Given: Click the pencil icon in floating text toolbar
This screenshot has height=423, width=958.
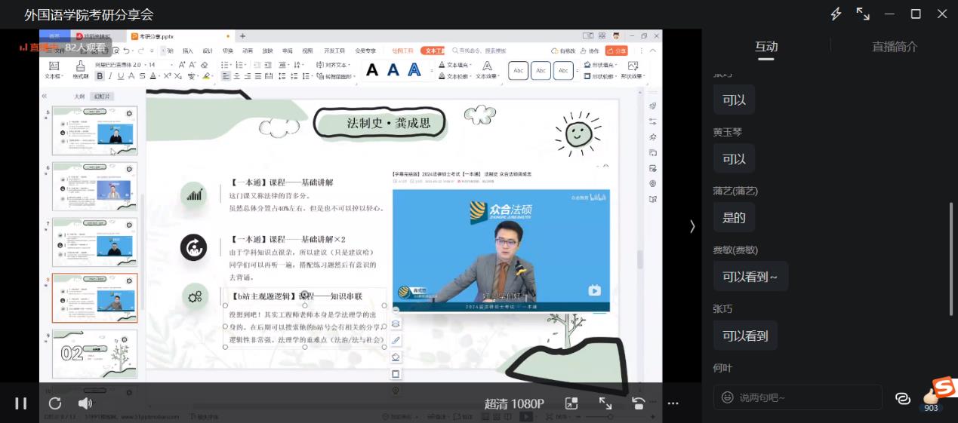Looking at the screenshot, I should coord(396,340).
